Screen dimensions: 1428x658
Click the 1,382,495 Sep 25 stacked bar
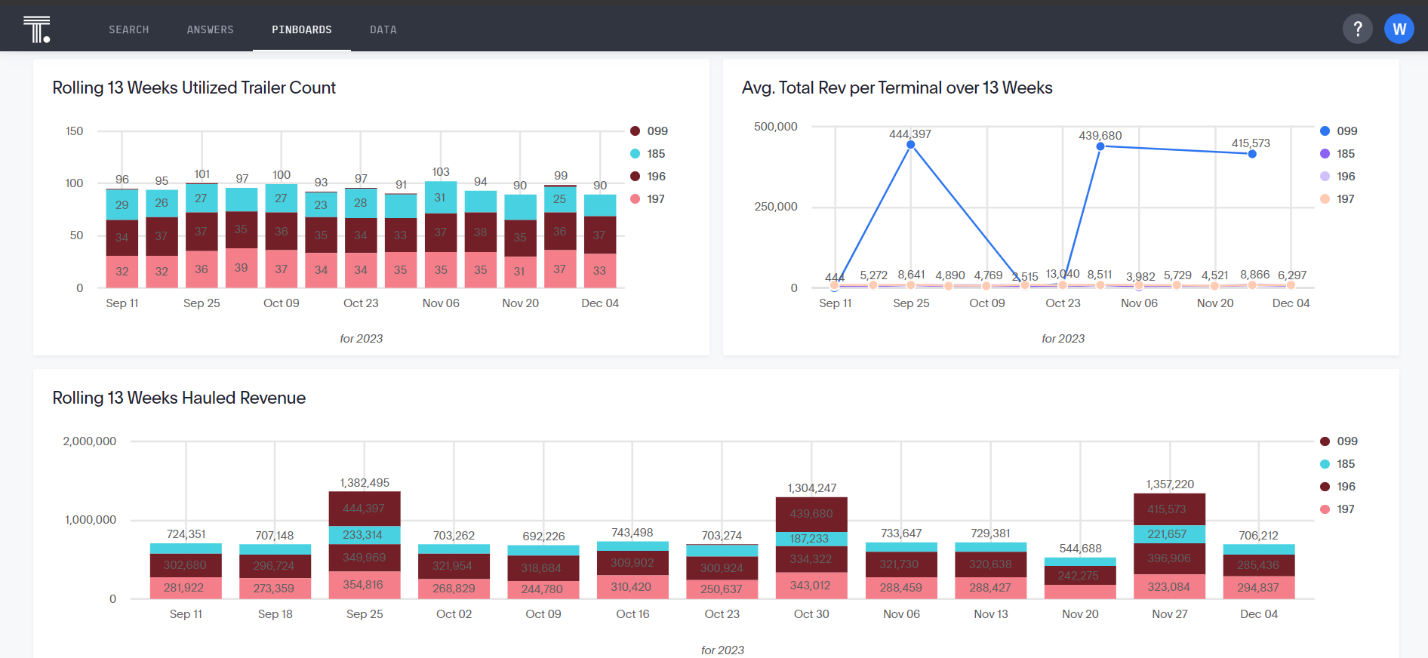pos(365,545)
